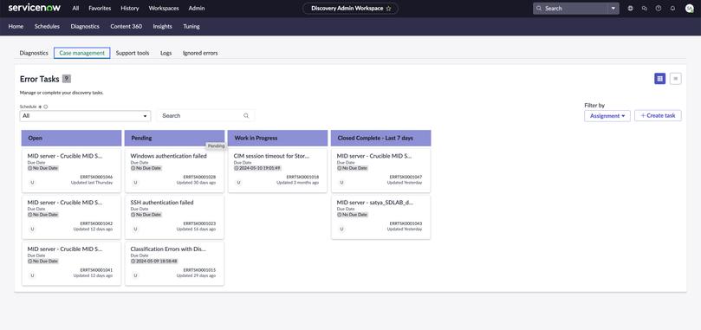The width and height of the screenshot is (701, 330).
Task: Click the Schedule info icon
Action: click(x=46, y=107)
